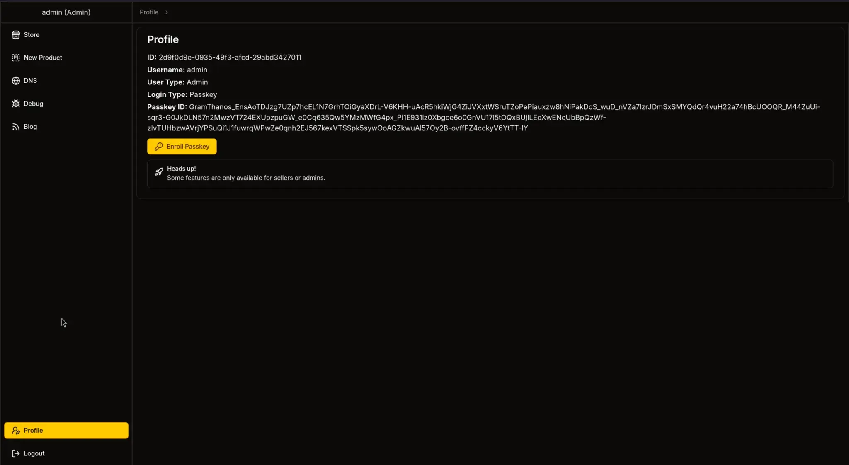Click the rocket icon in Heads up alert
The image size is (849, 465).
click(159, 171)
